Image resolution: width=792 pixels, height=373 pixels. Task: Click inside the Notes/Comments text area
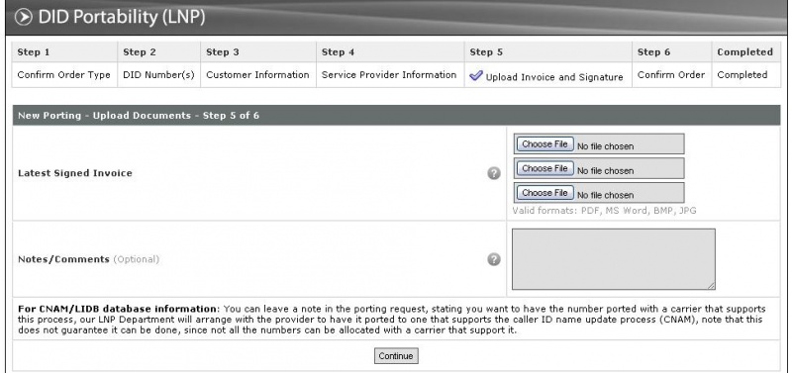[x=613, y=259]
